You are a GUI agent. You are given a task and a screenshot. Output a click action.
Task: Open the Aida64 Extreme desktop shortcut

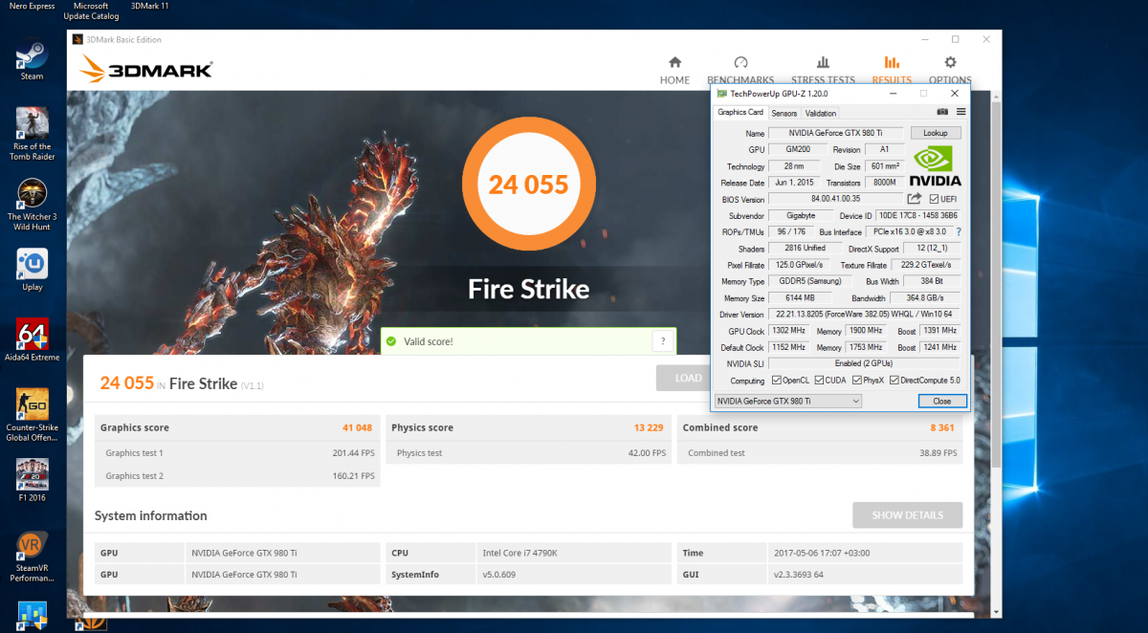(32, 339)
